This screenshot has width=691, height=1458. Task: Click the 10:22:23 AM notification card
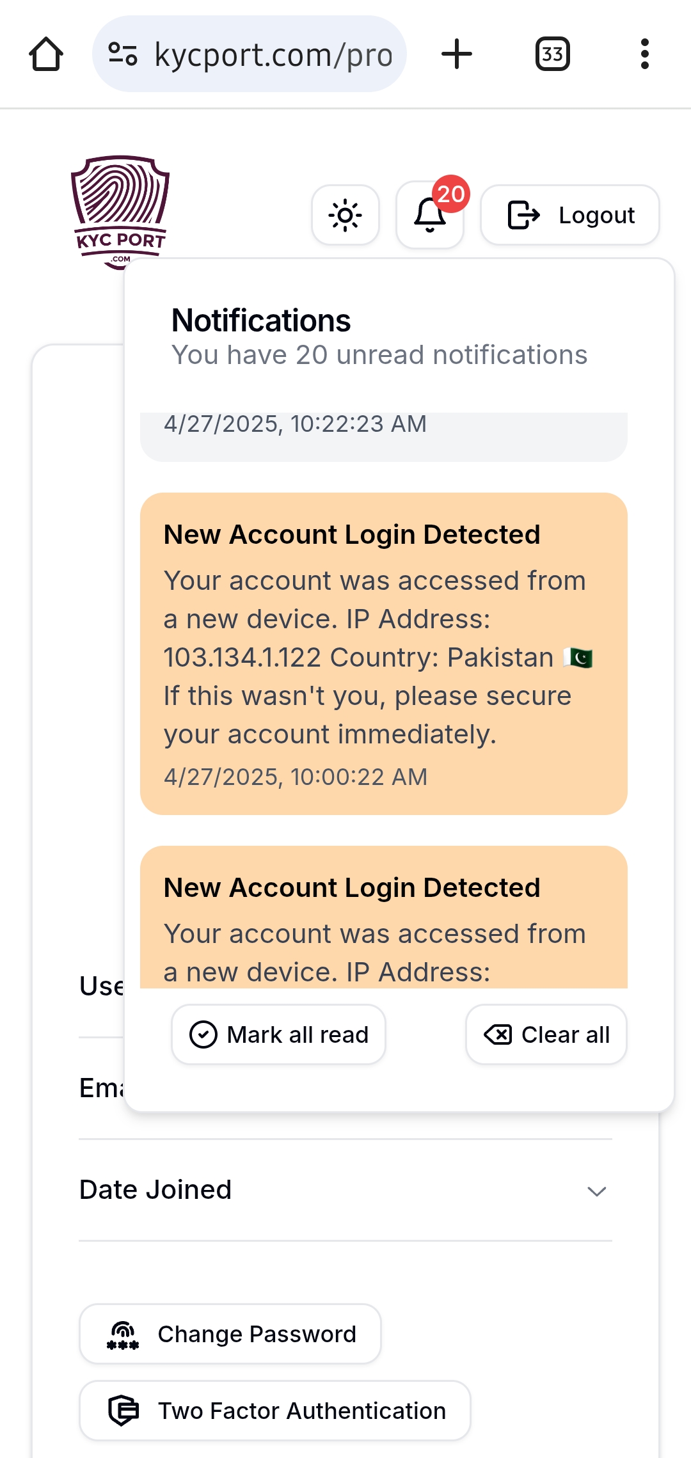384,435
